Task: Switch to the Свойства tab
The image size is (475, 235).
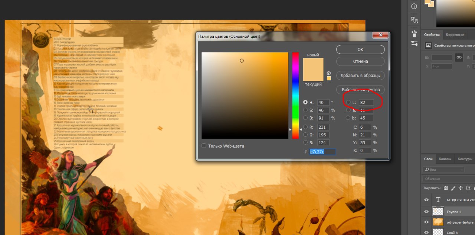Action: point(432,34)
